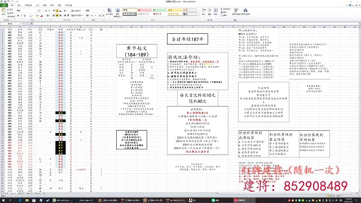The image size is (361, 203).
Task: Toggle middle vertical alignment
Action: point(57,11)
